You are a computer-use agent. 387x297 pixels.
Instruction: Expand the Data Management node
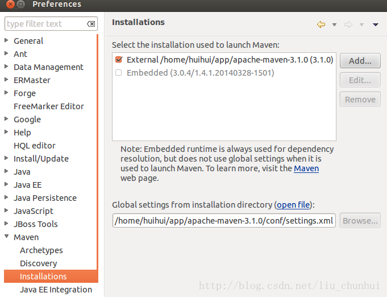[x=6, y=66]
